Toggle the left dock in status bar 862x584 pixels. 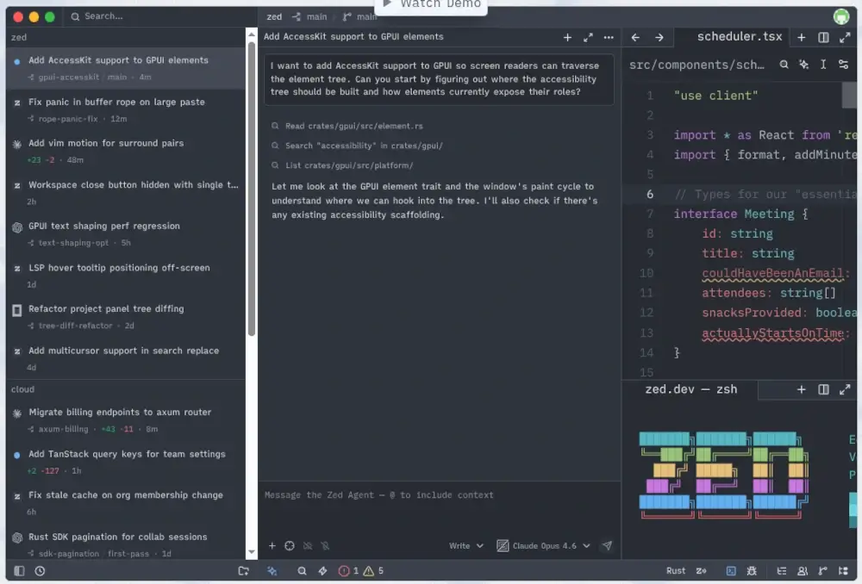pyautogui.click(x=19, y=571)
